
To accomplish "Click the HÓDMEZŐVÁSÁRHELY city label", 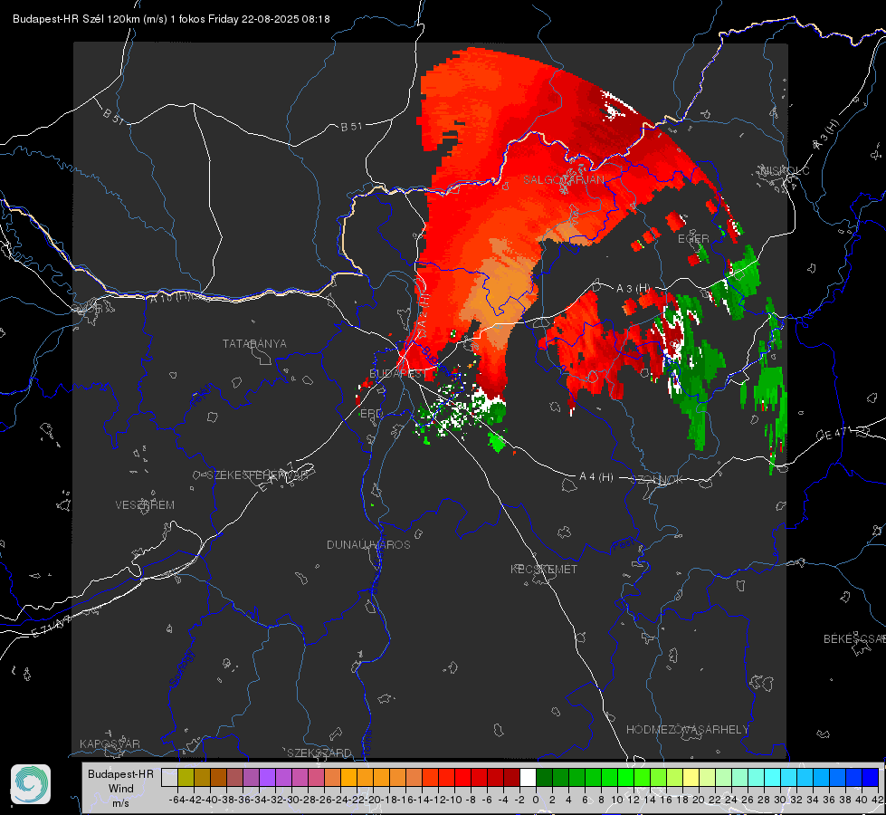I will pyautogui.click(x=687, y=730).
